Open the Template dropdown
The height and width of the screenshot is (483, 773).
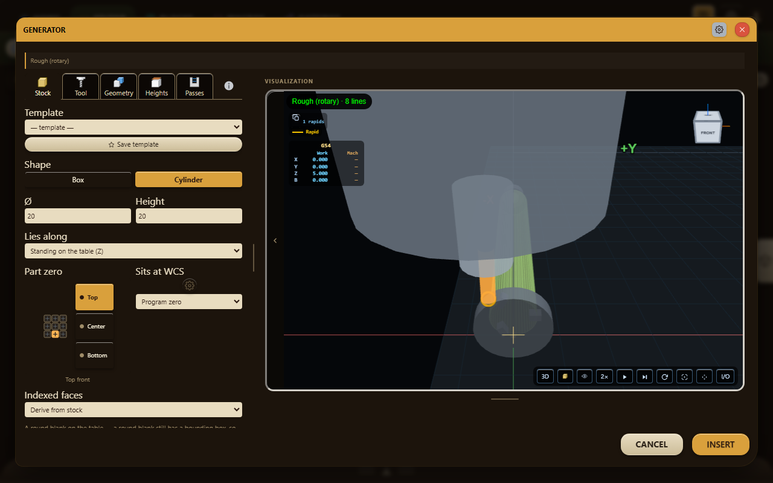click(133, 127)
